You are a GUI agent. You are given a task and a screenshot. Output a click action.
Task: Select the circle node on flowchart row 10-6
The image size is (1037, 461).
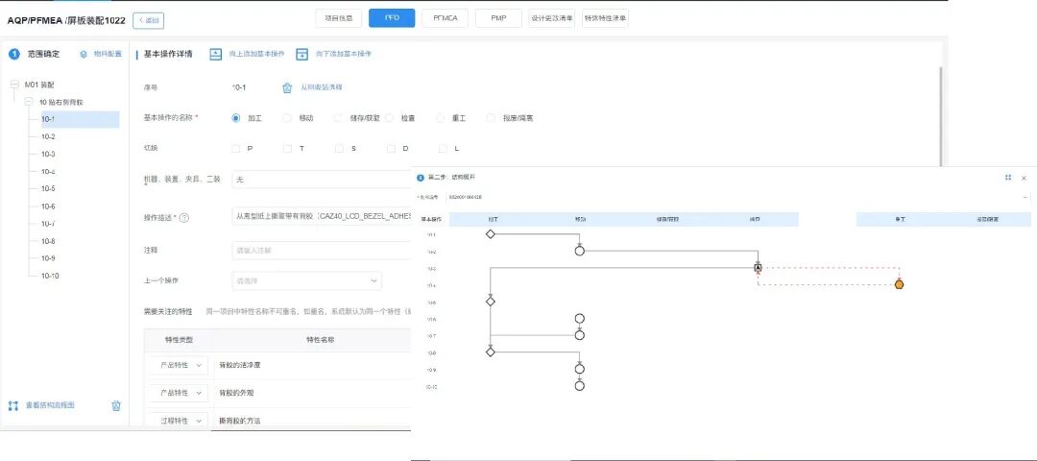click(579, 319)
